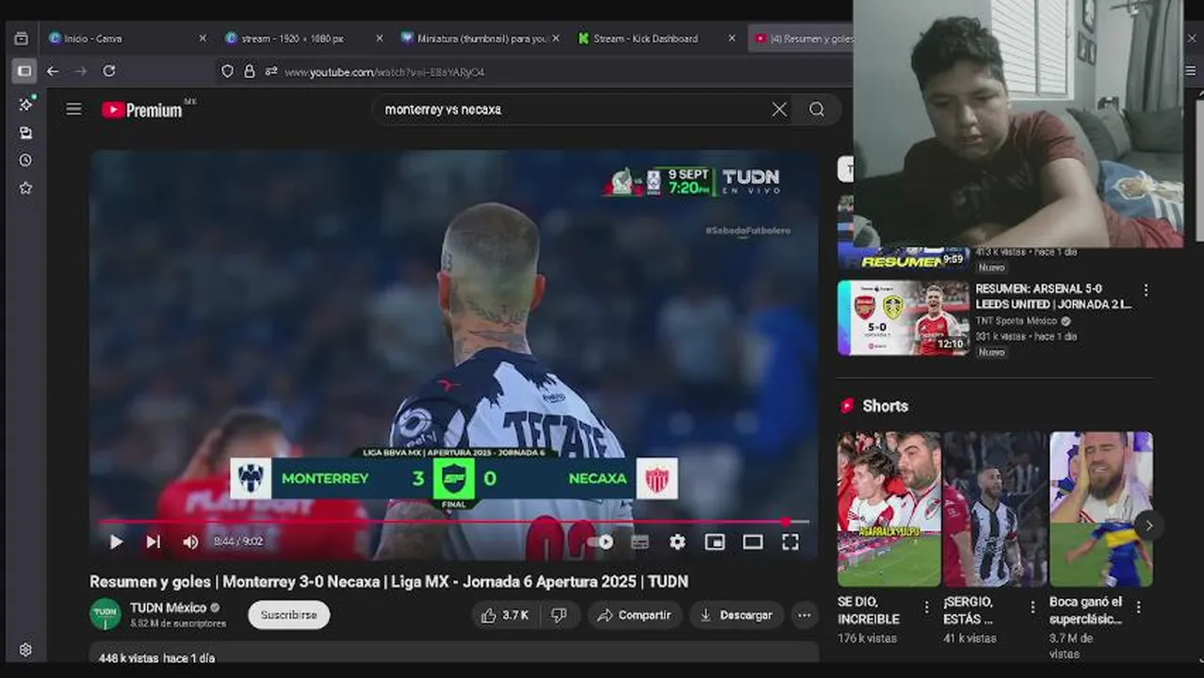Reload the page
The image size is (1204, 678).
click(x=109, y=72)
